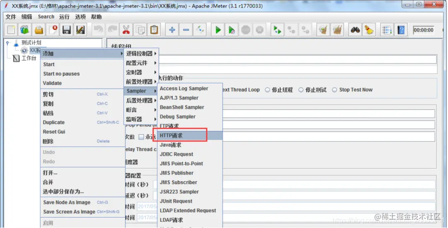Select the Stop Test Now radio button

(x=334, y=90)
